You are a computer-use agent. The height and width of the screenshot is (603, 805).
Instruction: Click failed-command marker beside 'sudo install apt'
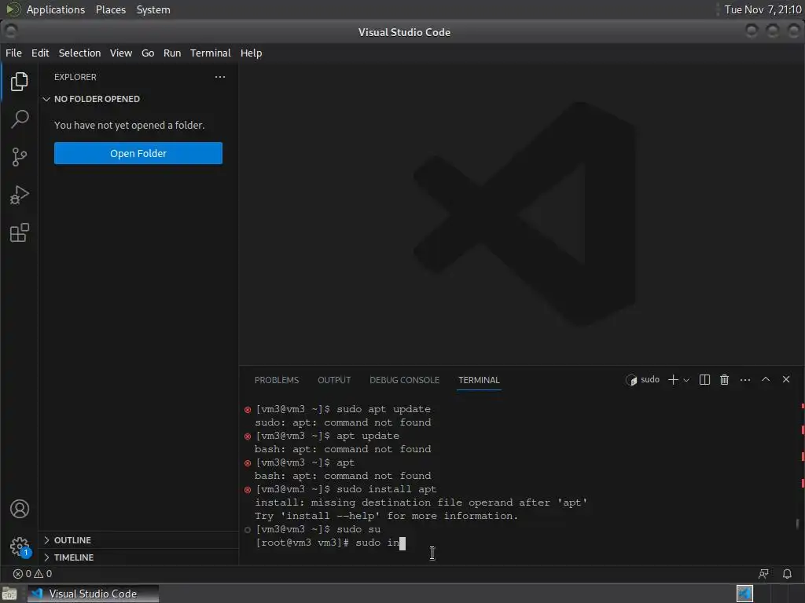click(x=248, y=490)
